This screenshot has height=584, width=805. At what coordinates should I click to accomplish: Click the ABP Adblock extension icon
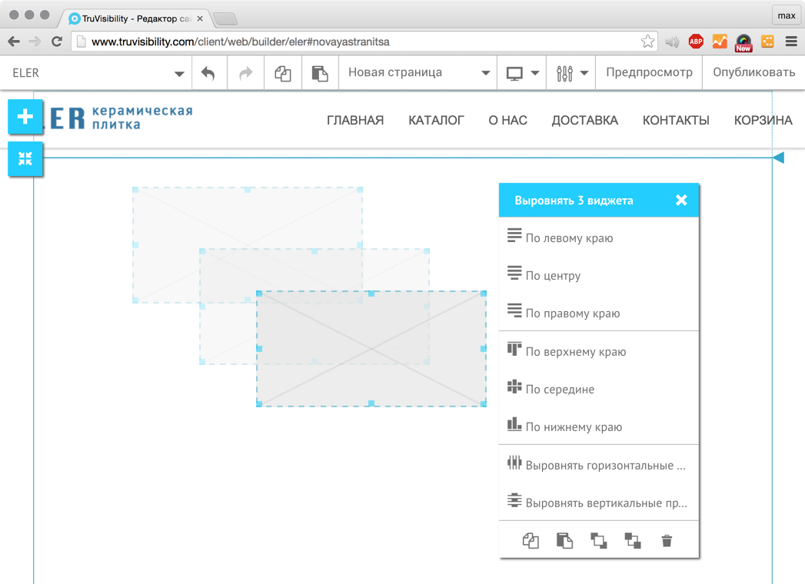pos(696,41)
